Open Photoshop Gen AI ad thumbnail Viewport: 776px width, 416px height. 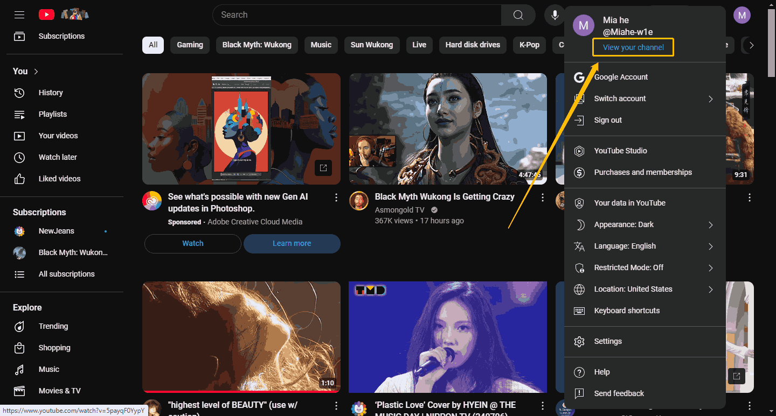(241, 129)
